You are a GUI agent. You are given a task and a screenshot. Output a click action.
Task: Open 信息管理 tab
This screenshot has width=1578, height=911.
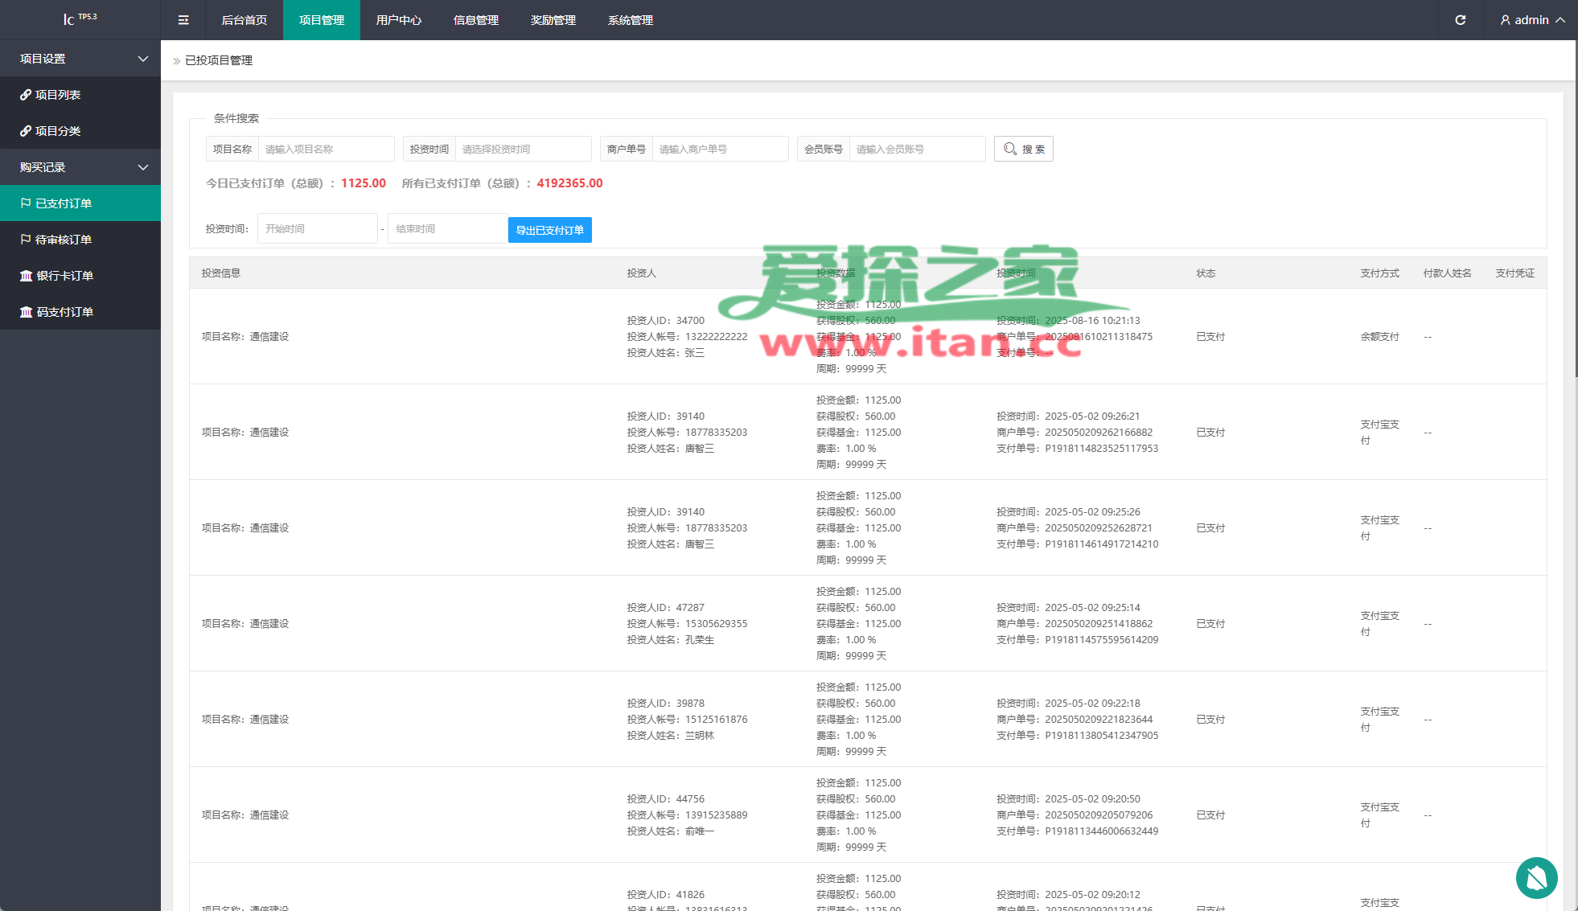[476, 20]
